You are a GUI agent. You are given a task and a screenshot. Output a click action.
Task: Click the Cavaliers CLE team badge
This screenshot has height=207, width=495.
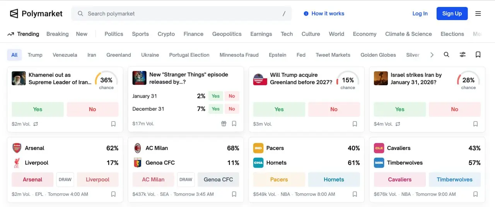(379, 148)
